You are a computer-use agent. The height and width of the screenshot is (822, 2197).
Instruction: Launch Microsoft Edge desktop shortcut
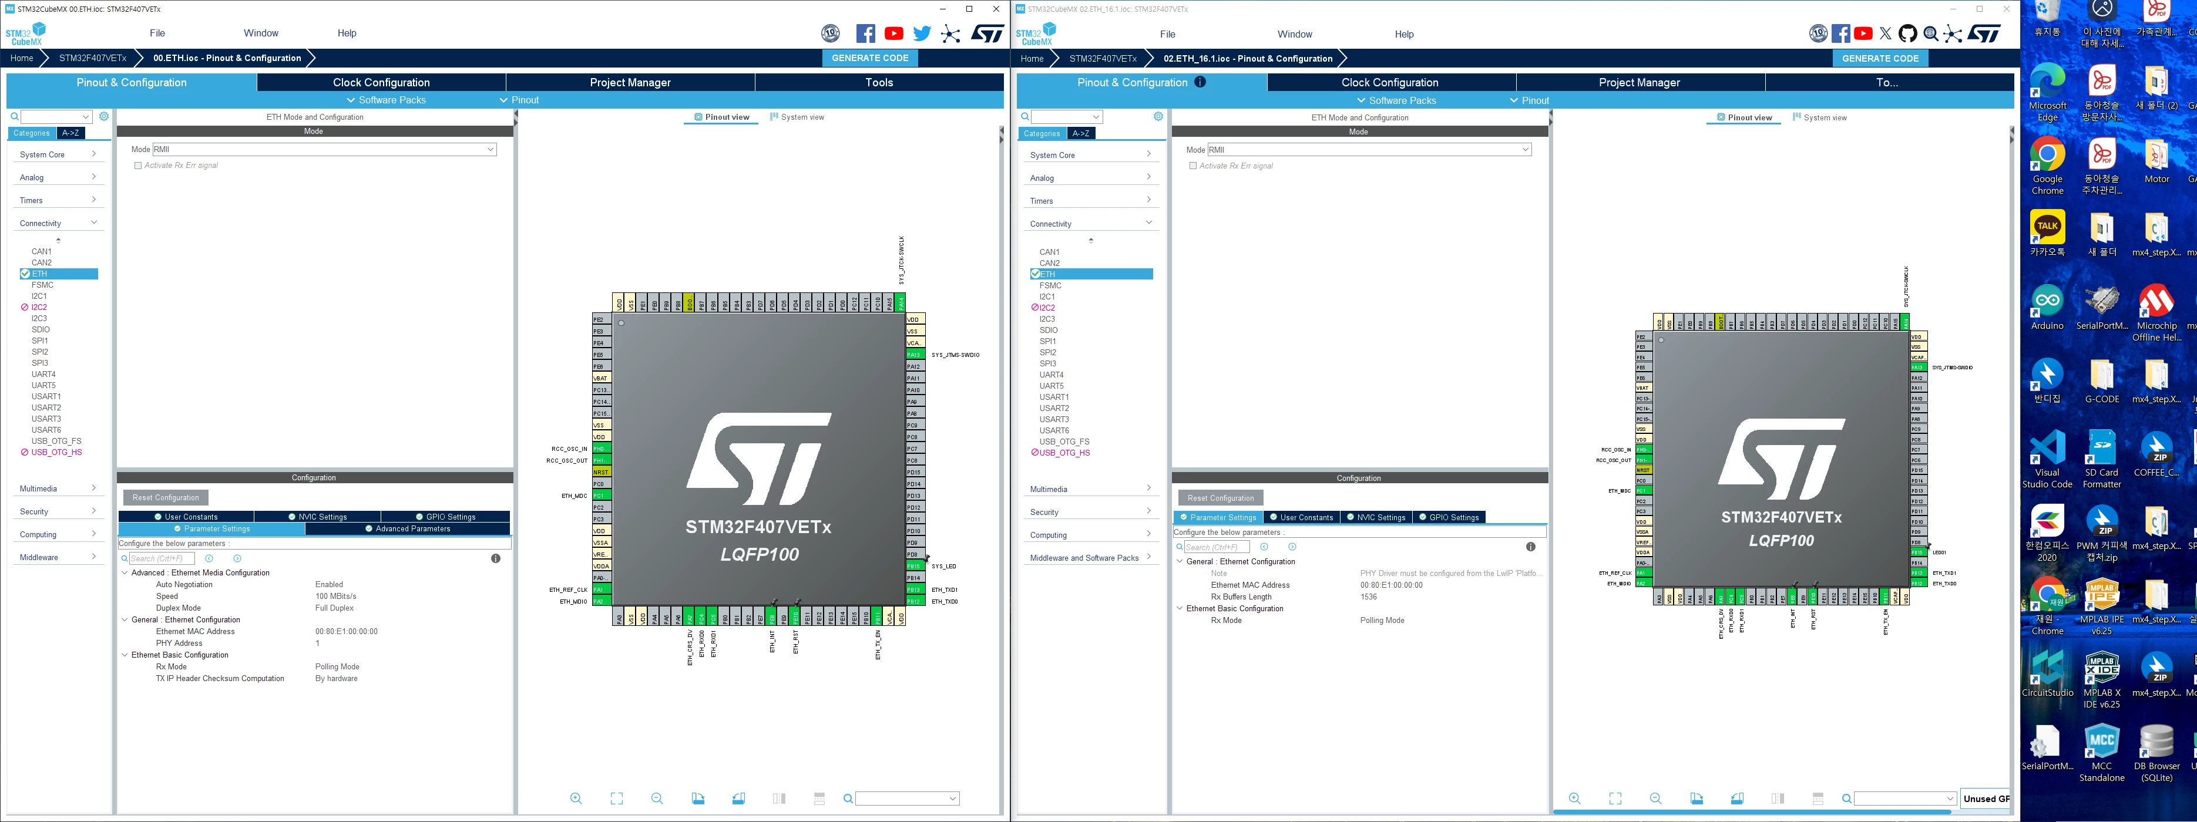pyautogui.click(x=2048, y=94)
